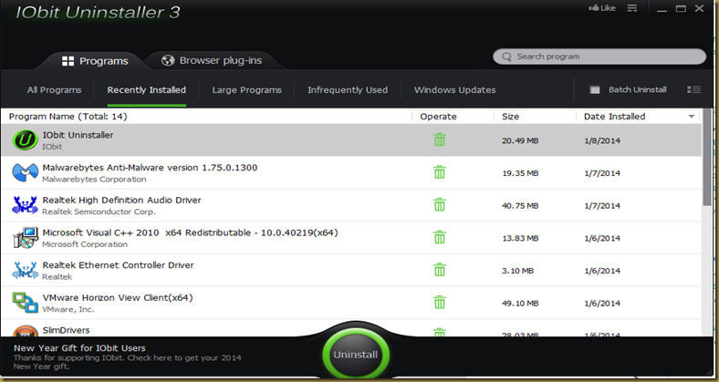Switch to Large Programs filter
The image size is (719, 382).
coord(246,90)
